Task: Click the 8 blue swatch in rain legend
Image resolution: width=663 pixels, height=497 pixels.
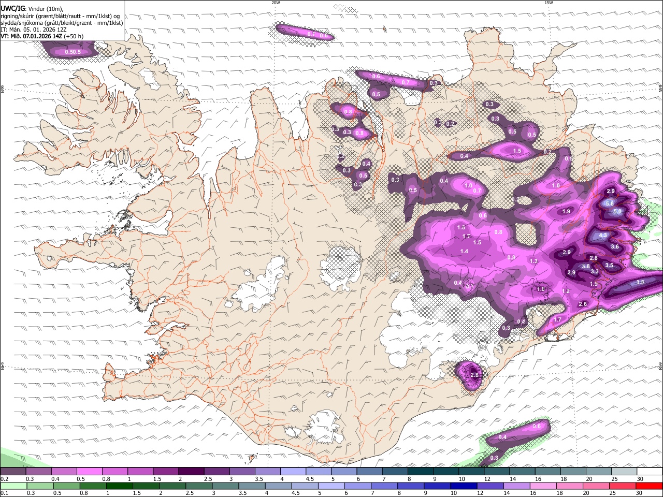Action: click(410, 486)
